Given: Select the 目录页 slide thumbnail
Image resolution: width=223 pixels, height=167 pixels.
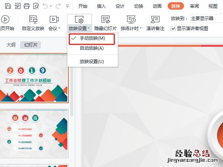Looking at the screenshot, I should [34, 134].
